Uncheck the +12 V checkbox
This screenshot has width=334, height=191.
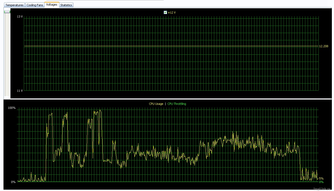(x=165, y=13)
